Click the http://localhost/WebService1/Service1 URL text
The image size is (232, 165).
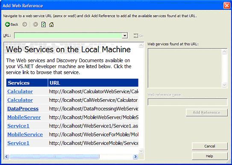tap(94, 126)
